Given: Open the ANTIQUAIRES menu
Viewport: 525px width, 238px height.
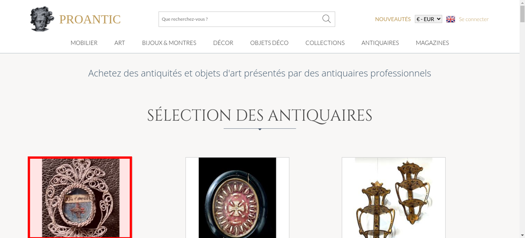Looking at the screenshot, I should [x=380, y=43].
